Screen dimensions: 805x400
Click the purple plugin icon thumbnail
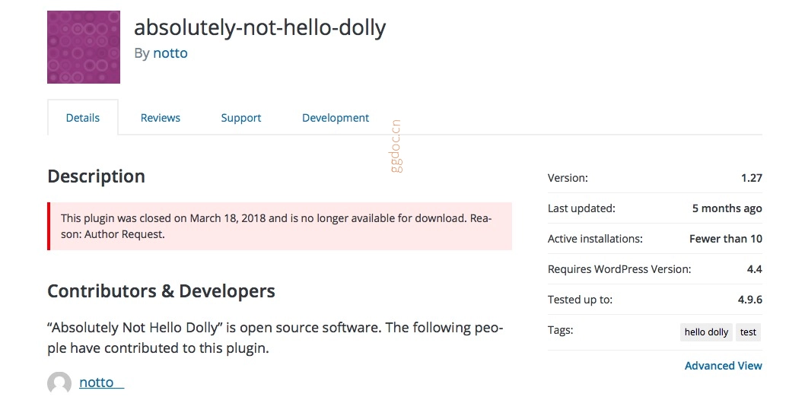coord(84,47)
